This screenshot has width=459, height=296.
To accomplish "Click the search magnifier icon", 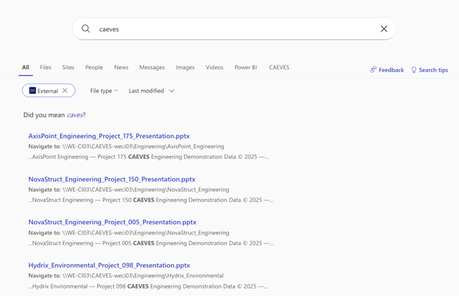I will pyautogui.click(x=86, y=29).
